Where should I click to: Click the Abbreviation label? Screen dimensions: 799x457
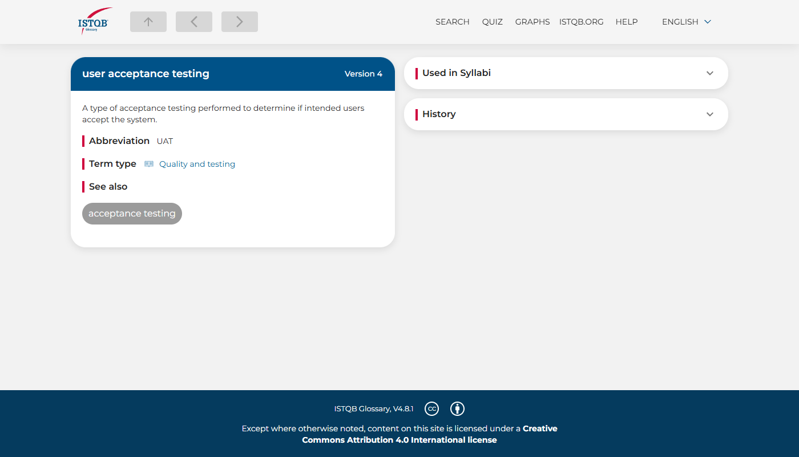[119, 141]
